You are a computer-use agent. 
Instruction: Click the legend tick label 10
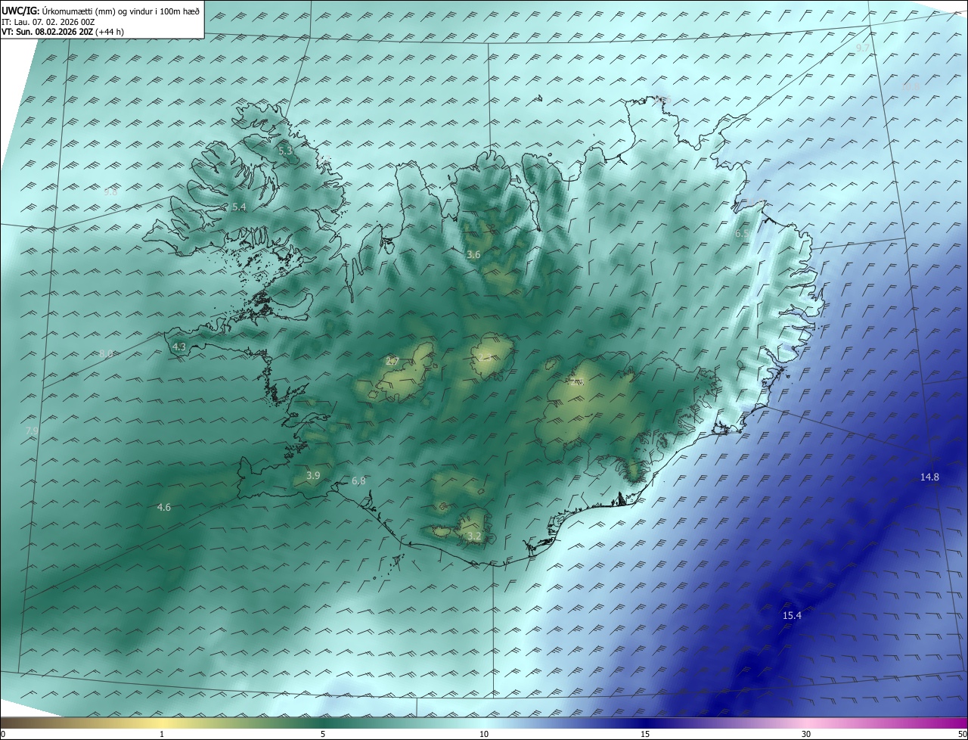[x=484, y=735]
